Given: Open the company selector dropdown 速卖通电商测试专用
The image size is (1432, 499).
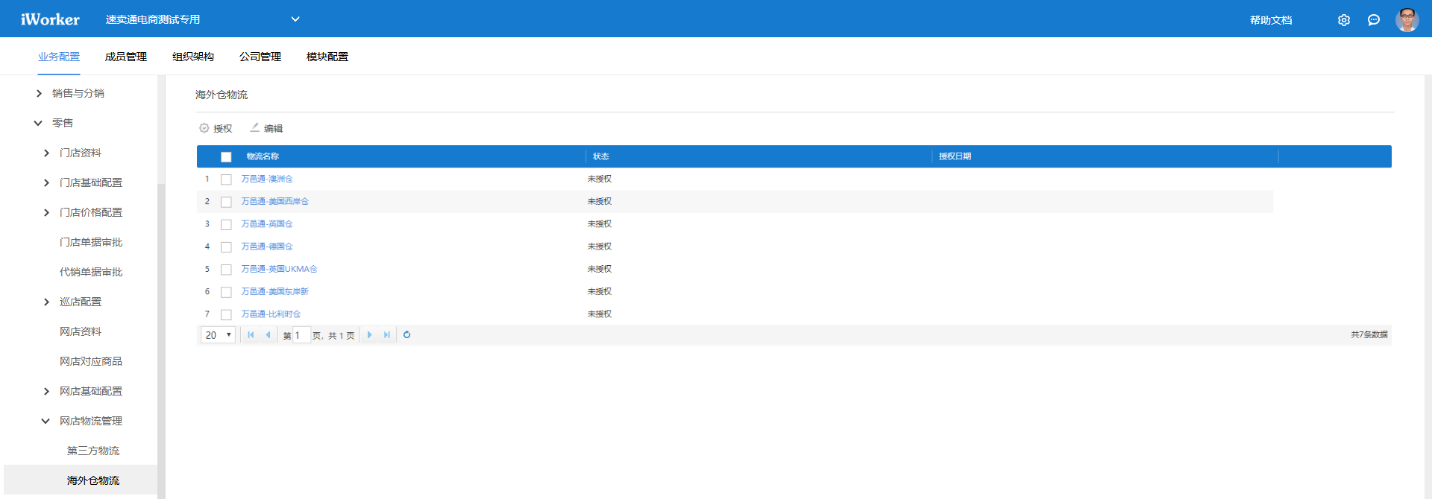Looking at the screenshot, I should (x=202, y=19).
